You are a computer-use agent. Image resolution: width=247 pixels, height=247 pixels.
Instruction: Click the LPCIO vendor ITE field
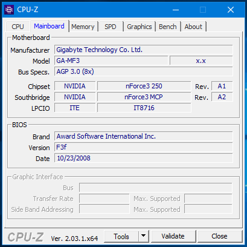coord(75,108)
